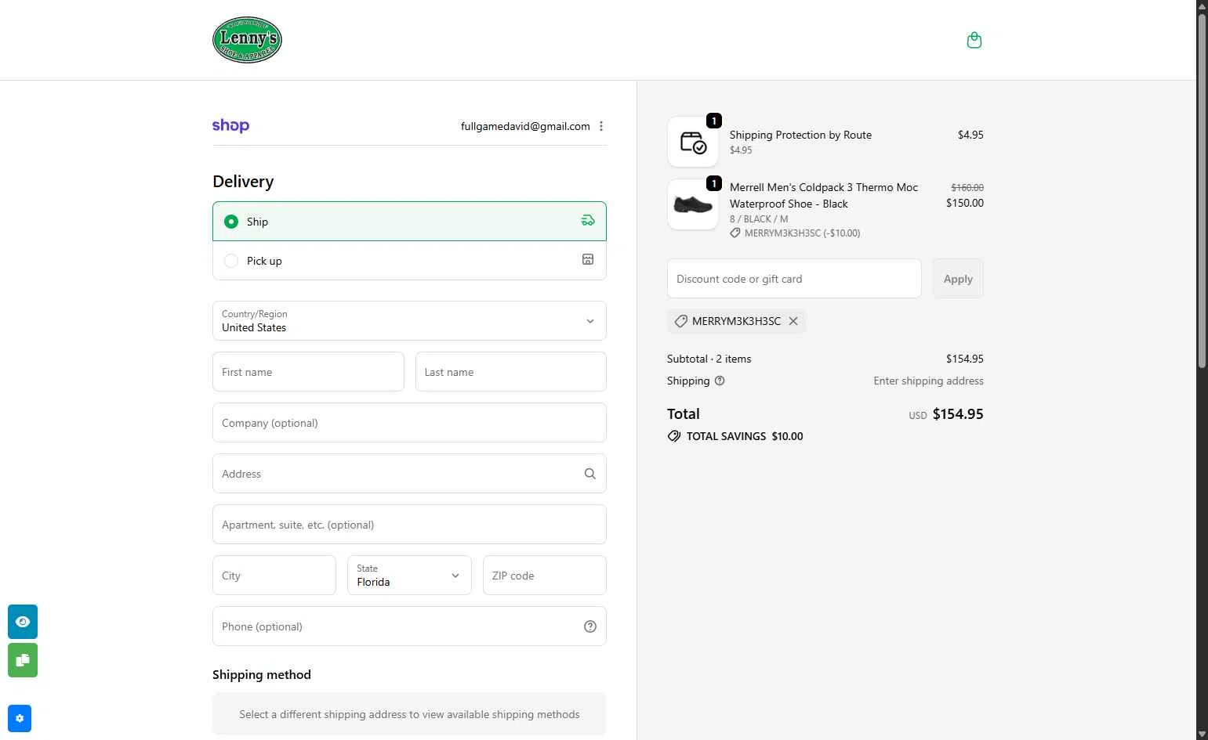Click the struck-through $160.00 price
Screen dimensions: 1208x740
(967, 188)
